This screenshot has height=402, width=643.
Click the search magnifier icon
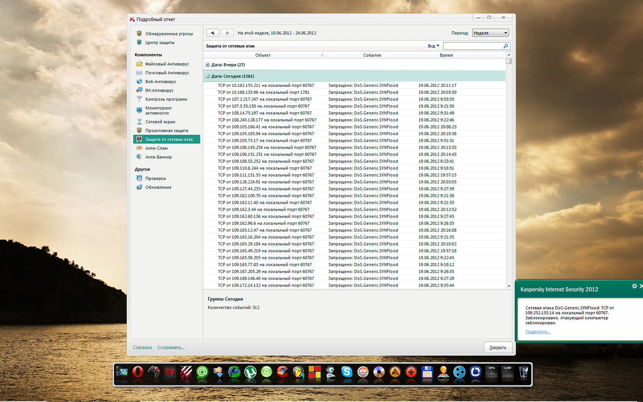point(506,46)
